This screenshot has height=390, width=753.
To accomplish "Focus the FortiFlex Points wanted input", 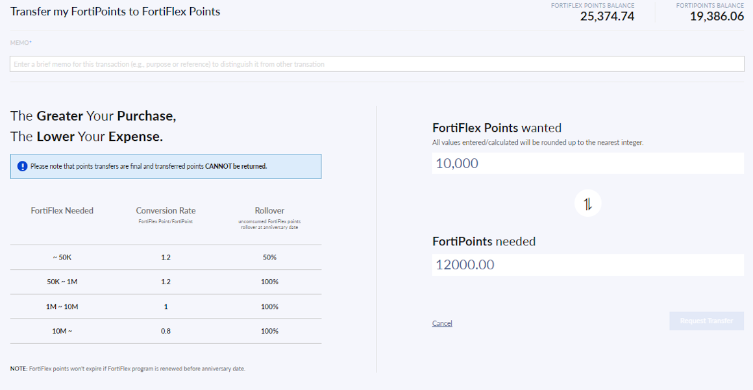I will 587,164.
